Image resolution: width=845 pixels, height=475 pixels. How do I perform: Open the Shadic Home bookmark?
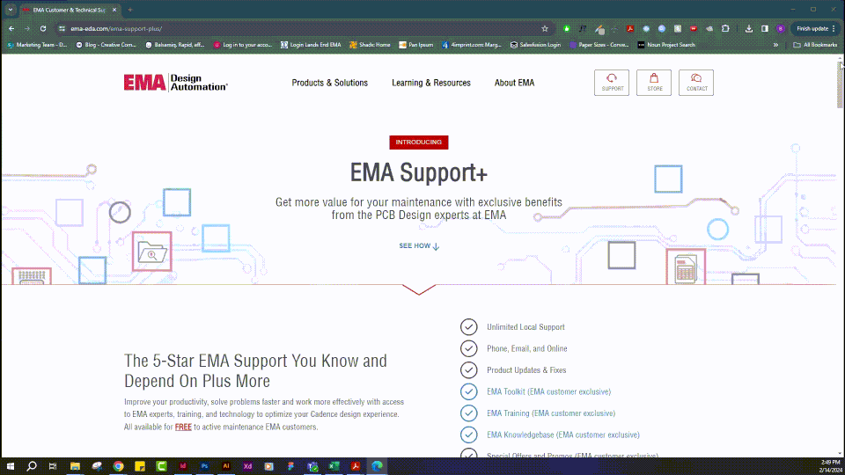[370, 45]
